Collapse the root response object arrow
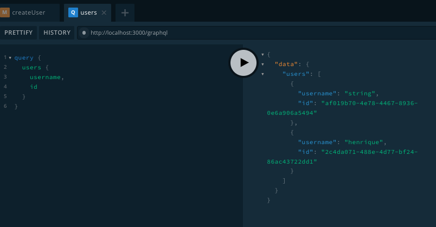 (x=262, y=55)
